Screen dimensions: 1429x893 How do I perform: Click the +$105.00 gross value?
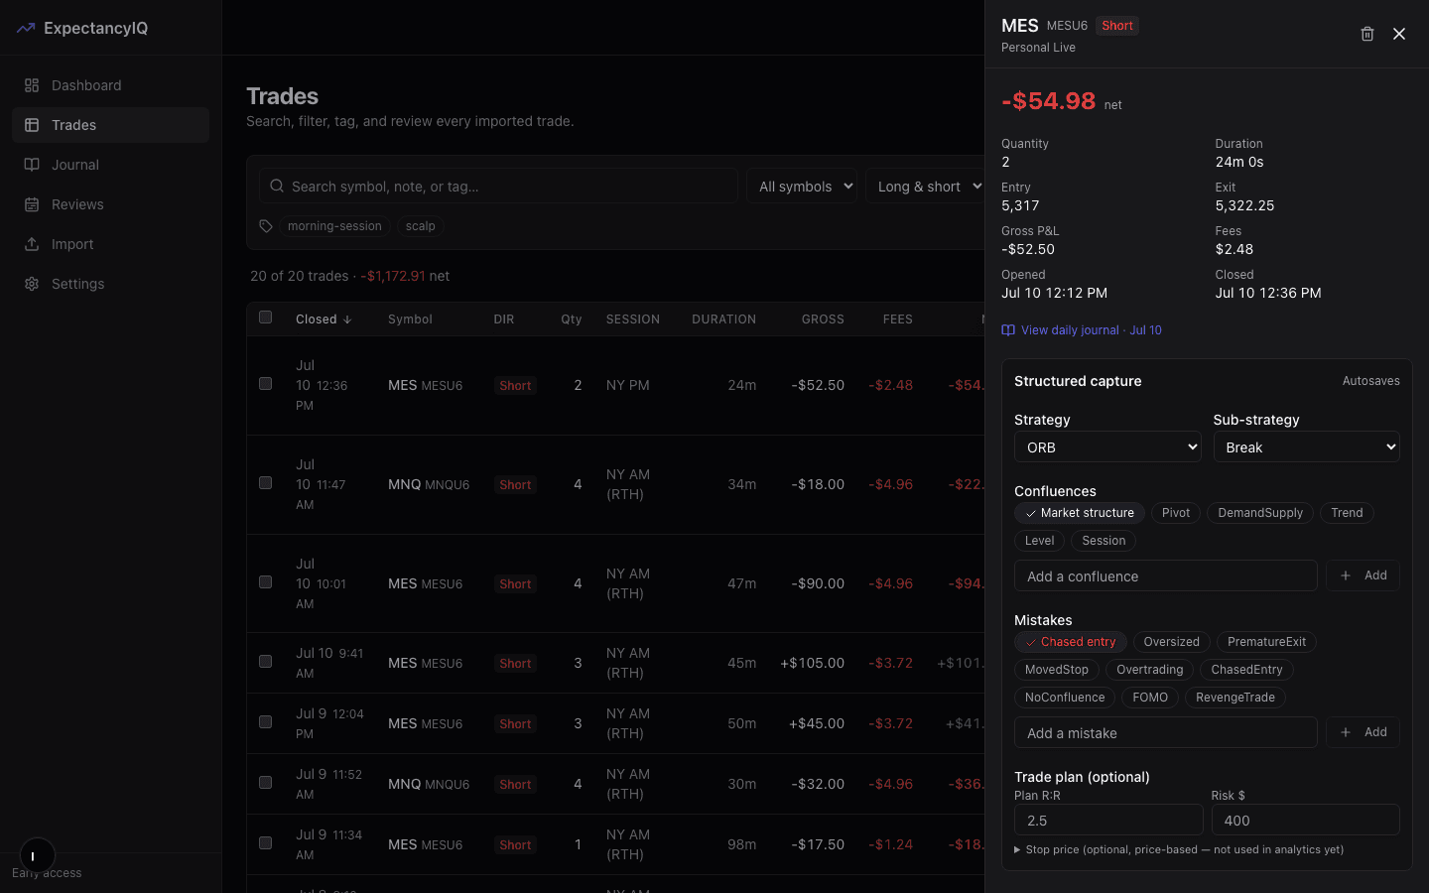(812, 663)
